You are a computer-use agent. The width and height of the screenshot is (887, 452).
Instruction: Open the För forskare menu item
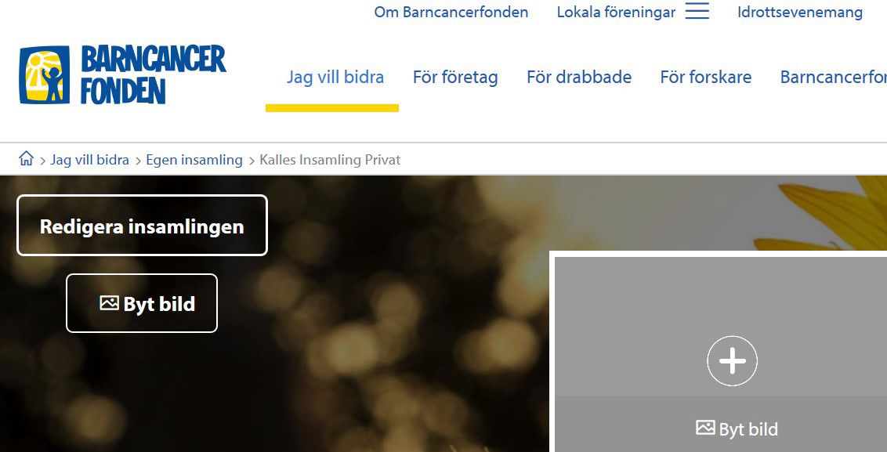[x=705, y=77]
